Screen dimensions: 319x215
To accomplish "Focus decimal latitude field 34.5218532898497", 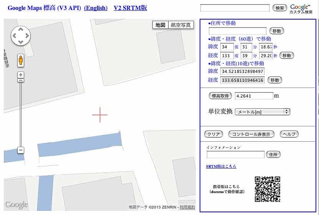I will coord(242,71).
